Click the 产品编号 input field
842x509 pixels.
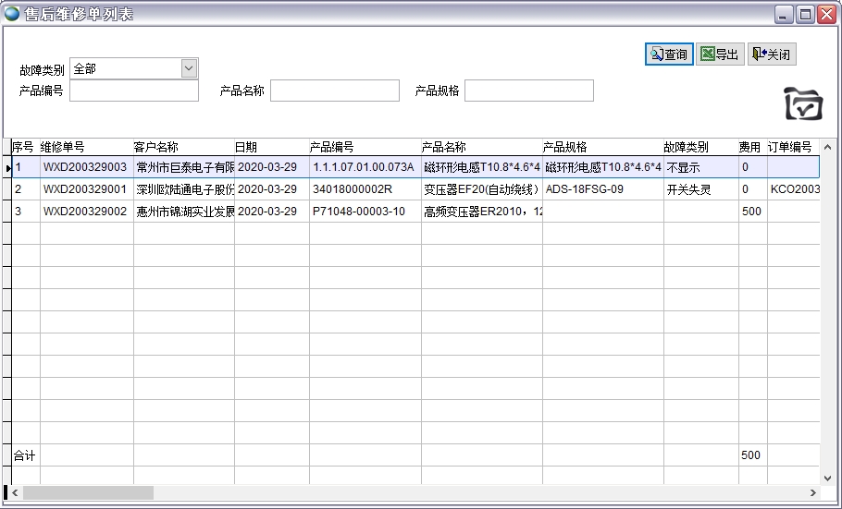(134, 91)
